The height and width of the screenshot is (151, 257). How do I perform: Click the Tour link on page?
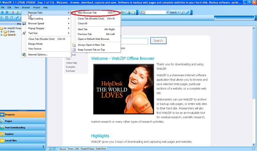tap(68, 59)
